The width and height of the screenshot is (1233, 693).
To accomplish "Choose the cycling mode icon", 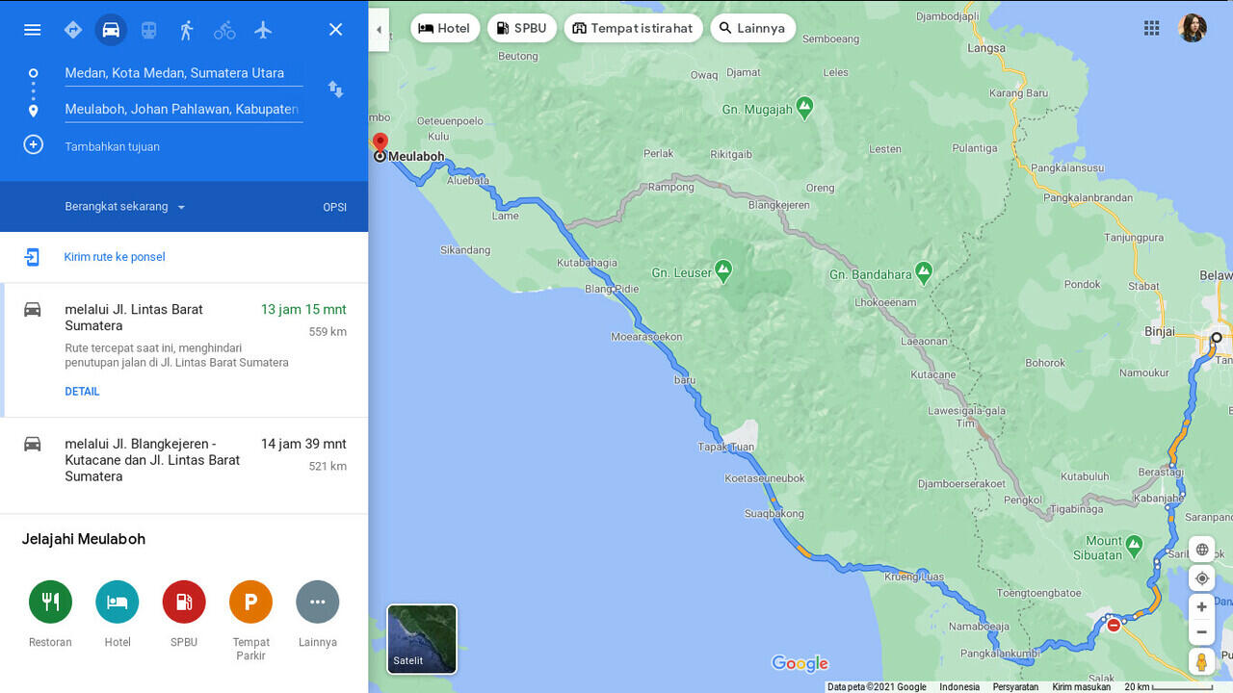I will point(224,30).
